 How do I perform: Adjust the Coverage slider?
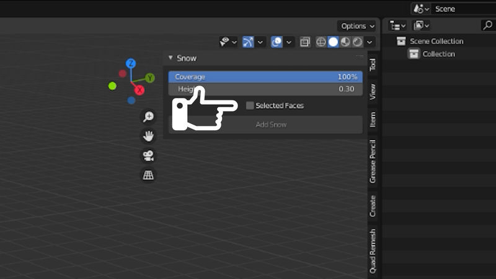[x=265, y=77]
